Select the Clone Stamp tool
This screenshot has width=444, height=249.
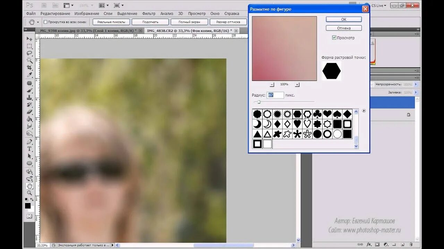point(29,98)
